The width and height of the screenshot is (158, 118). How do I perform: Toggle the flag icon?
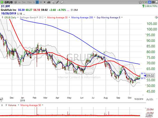(144, 2)
